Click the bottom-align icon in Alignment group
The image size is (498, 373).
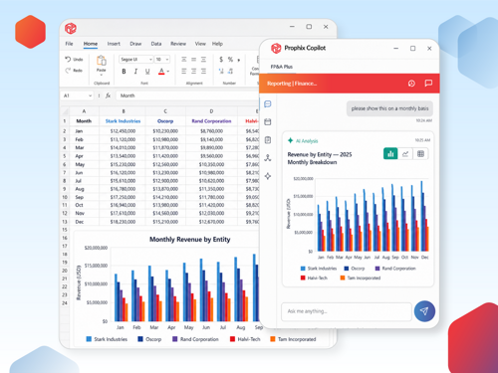tap(203, 60)
